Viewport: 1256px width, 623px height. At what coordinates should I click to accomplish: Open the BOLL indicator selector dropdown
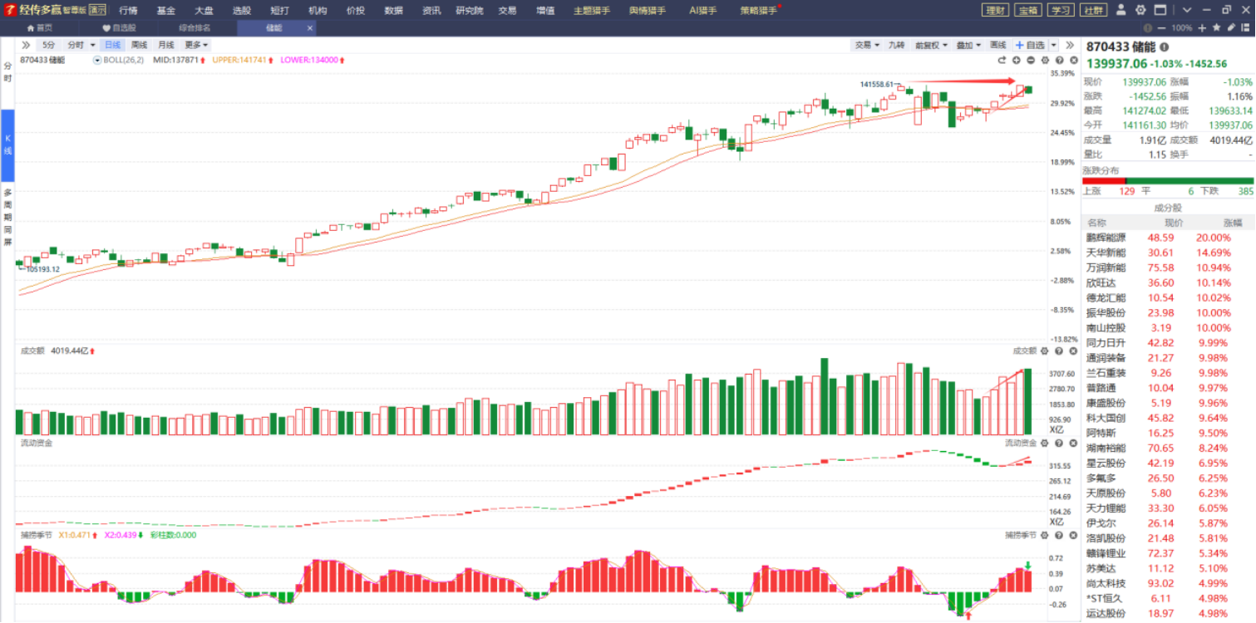tap(97, 61)
